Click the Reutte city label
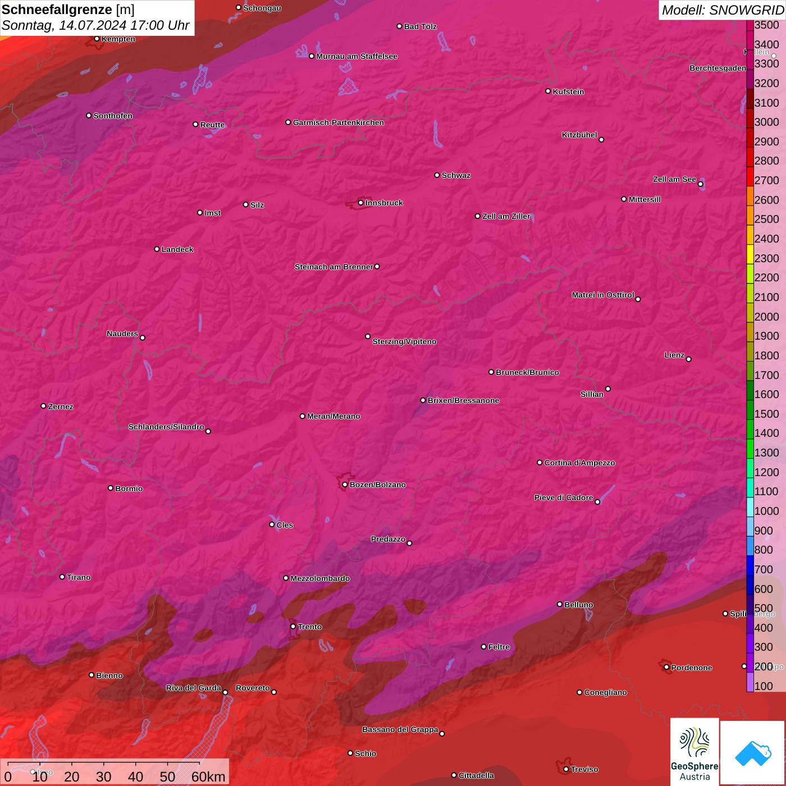Viewport: 786px width, 786px height. 212,125
